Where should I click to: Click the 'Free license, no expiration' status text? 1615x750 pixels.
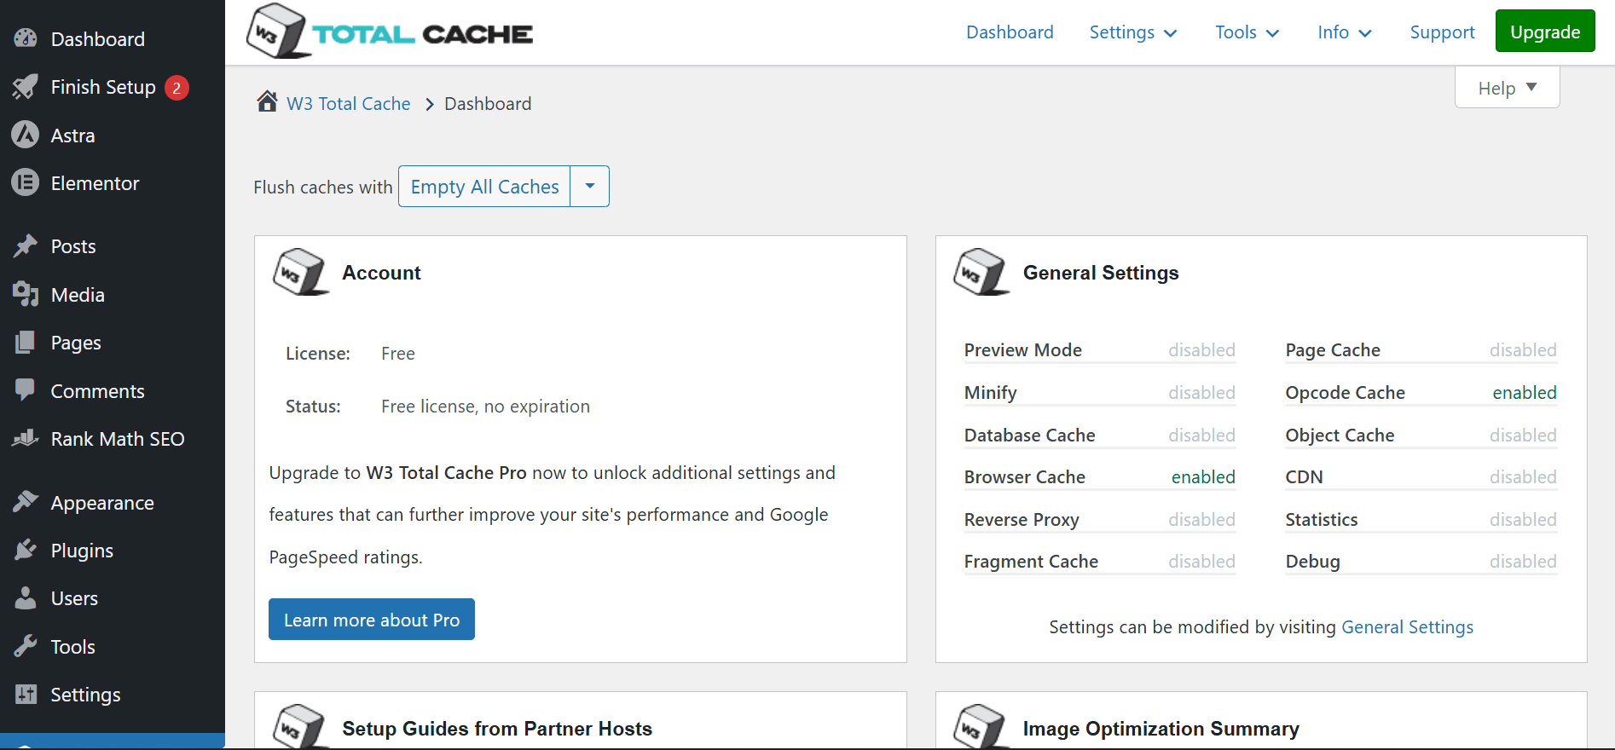(x=485, y=407)
